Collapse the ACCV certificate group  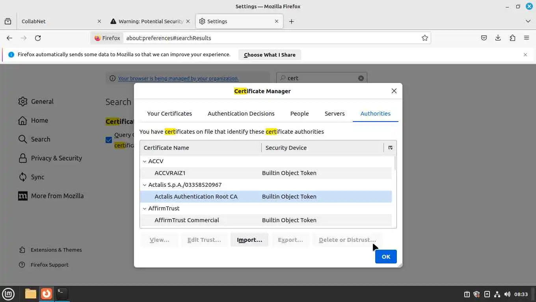pyautogui.click(x=145, y=161)
